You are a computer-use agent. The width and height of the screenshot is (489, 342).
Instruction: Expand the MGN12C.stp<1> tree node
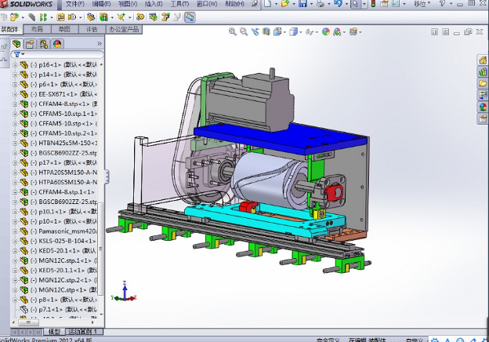15,289
